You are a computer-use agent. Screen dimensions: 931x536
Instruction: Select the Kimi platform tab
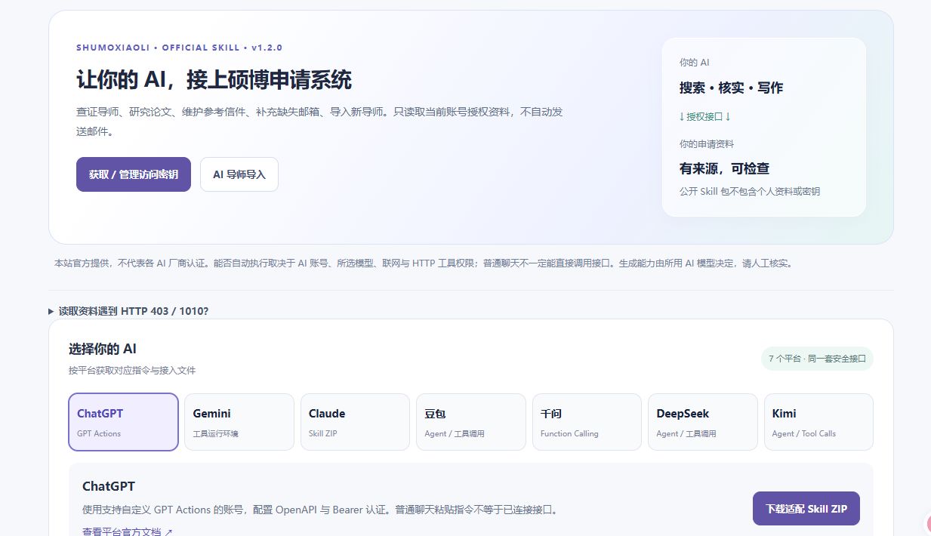pos(818,422)
